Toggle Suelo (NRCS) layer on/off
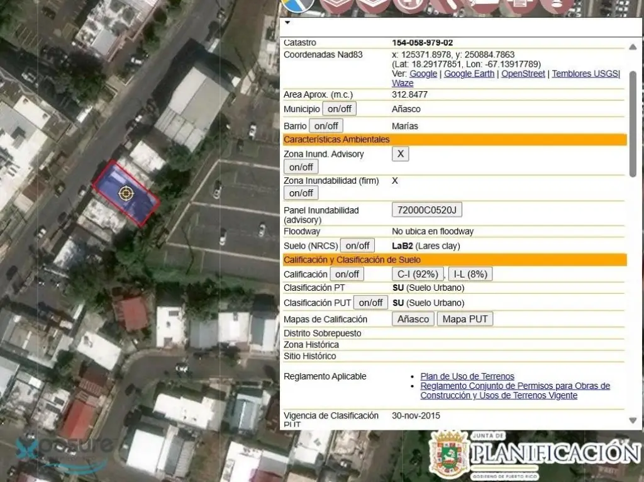644x482 pixels. pos(358,245)
